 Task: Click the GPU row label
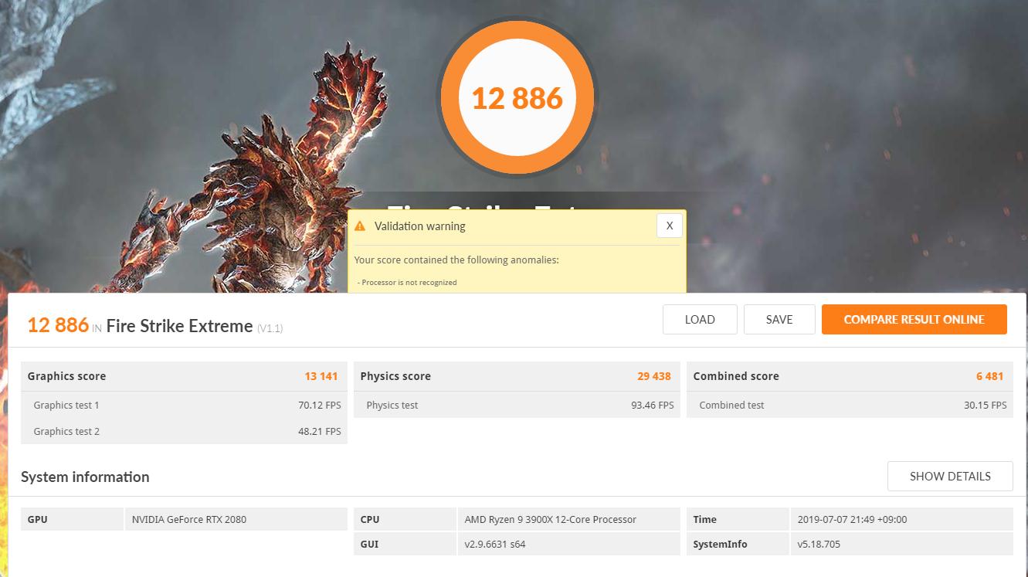point(37,519)
